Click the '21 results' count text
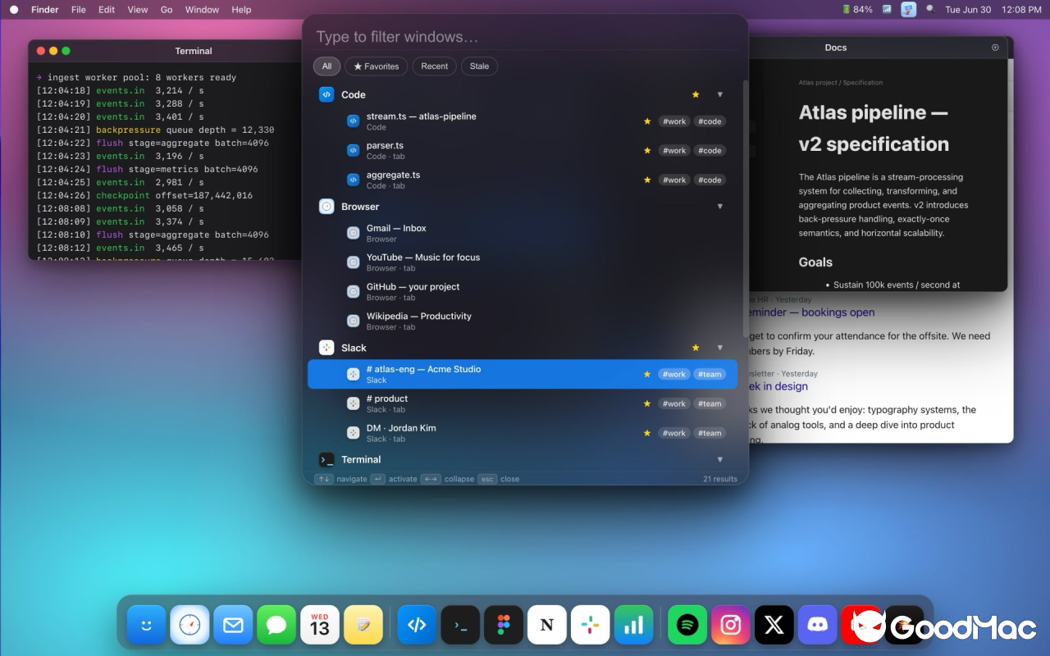Screen dimensions: 1050x656 720,479
